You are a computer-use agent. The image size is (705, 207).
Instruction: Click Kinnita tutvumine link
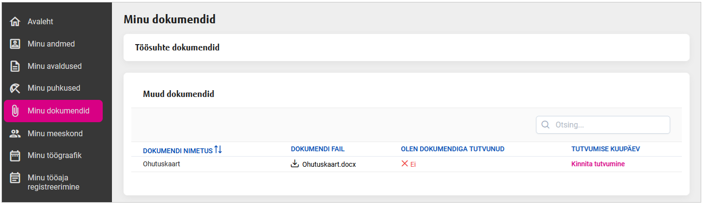tap(598, 164)
